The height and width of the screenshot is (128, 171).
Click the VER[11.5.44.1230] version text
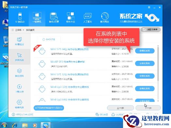[x=24, y=115]
